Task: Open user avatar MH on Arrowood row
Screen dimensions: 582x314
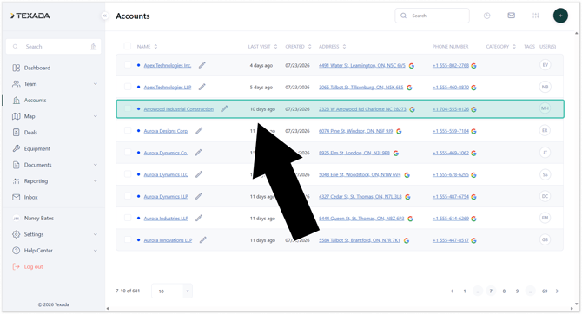Action: coord(545,108)
